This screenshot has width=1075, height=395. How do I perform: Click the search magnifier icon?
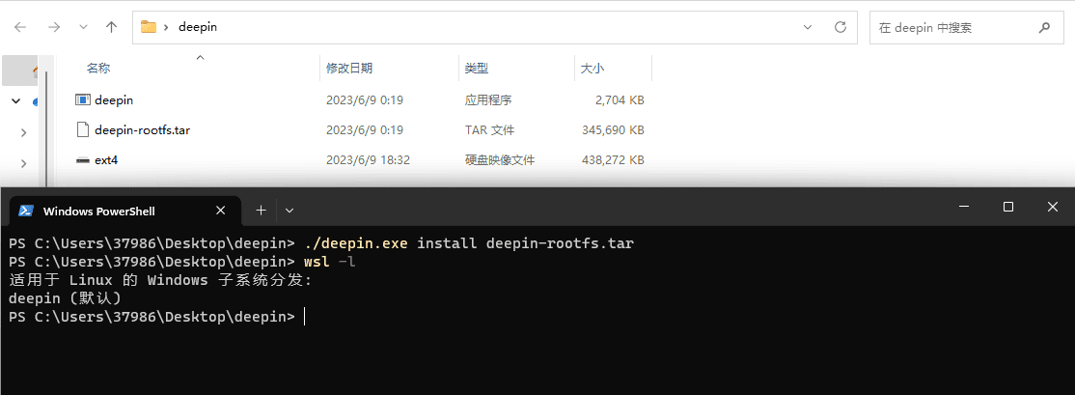(x=1044, y=27)
